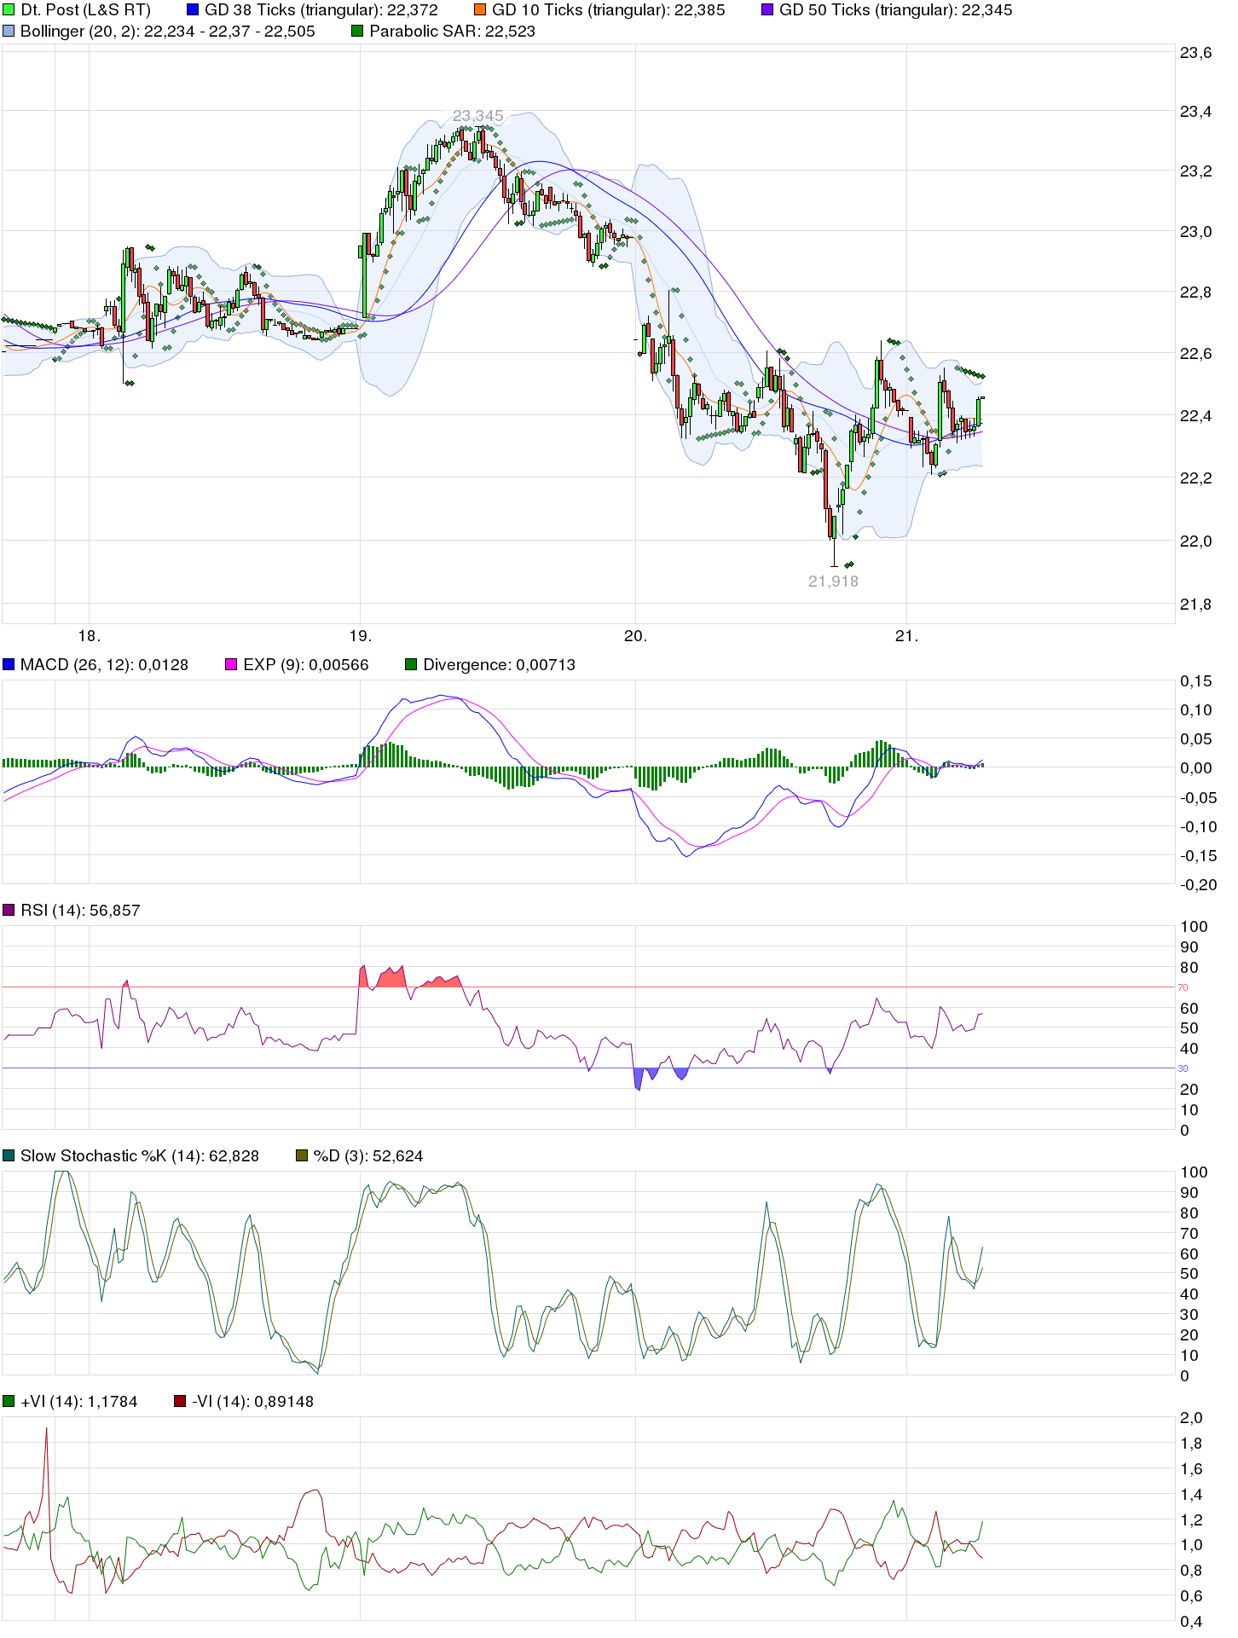Click the magenta EXP (9) legend swatch
Viewport: 1238px width, 1638px height.
pos(231,664)
